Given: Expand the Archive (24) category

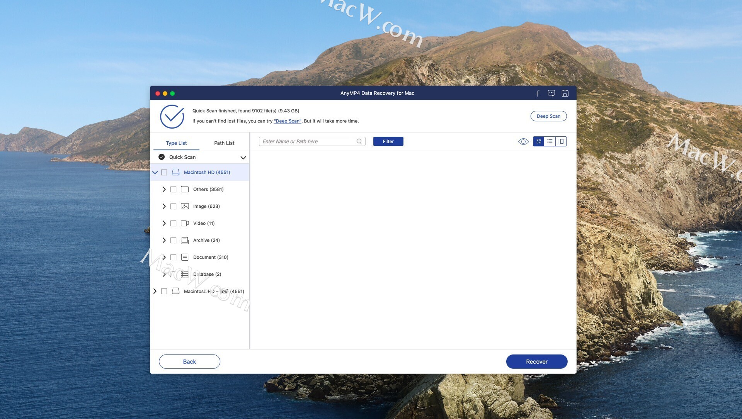Looking at the screenshot, I should pyautogui.click(x=164, y=240).
